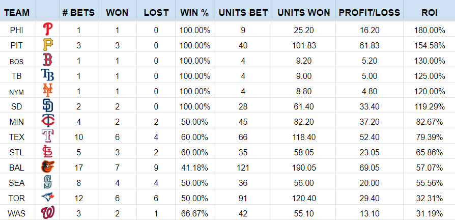Select the Twins logo icon
Image resolution: width=455 pixels, height=220 pixels.
point(48,121)
